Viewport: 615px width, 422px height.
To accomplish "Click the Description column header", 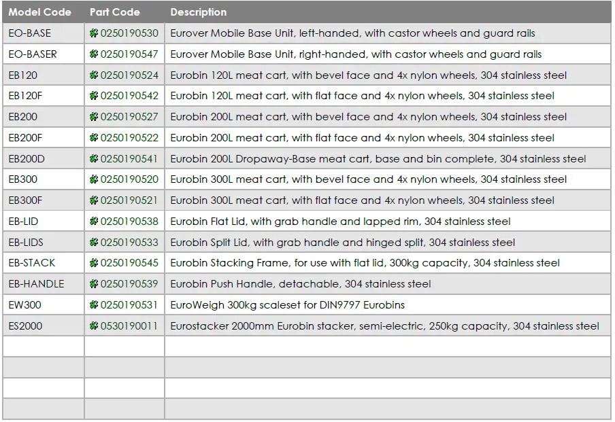I will point(199,12).
